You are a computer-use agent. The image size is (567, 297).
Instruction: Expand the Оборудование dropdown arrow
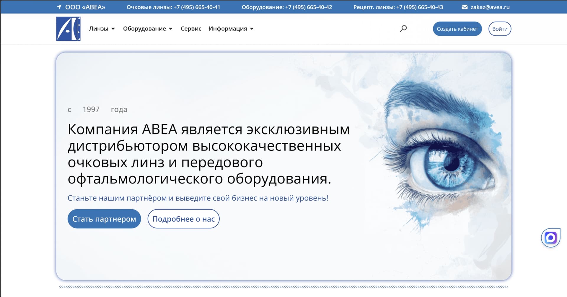point(170,29)
